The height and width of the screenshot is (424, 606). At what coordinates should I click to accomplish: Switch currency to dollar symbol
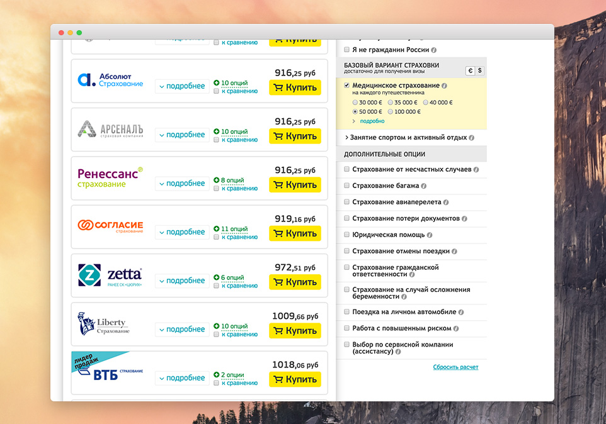(x=479, y=71)
